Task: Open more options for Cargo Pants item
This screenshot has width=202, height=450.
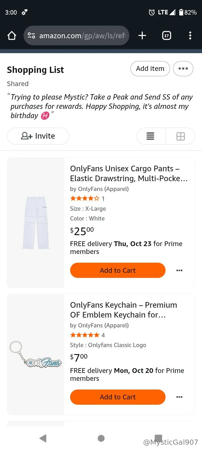Action: coord(179,270)
